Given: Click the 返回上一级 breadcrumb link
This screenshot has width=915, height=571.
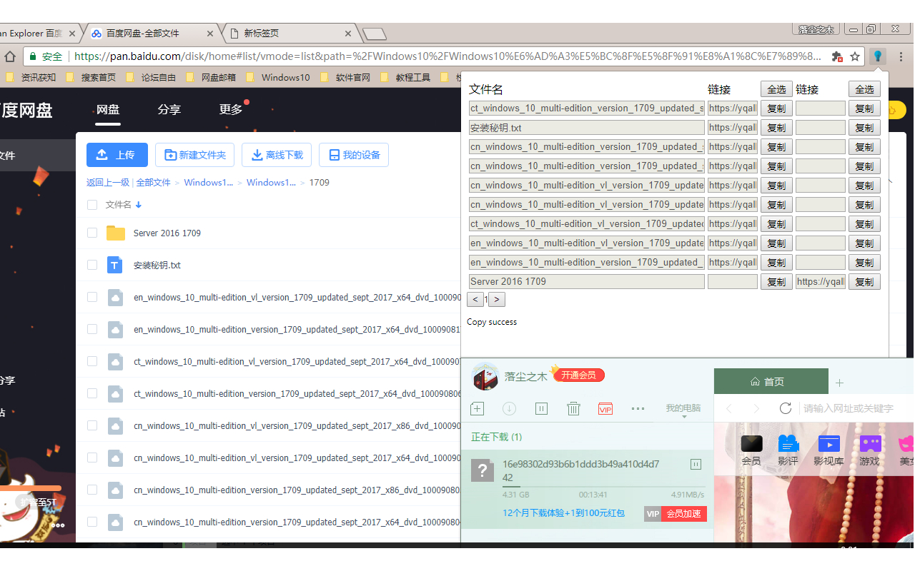Looking at the screenshot, I should pyautogui.click(x=108, y=183).
